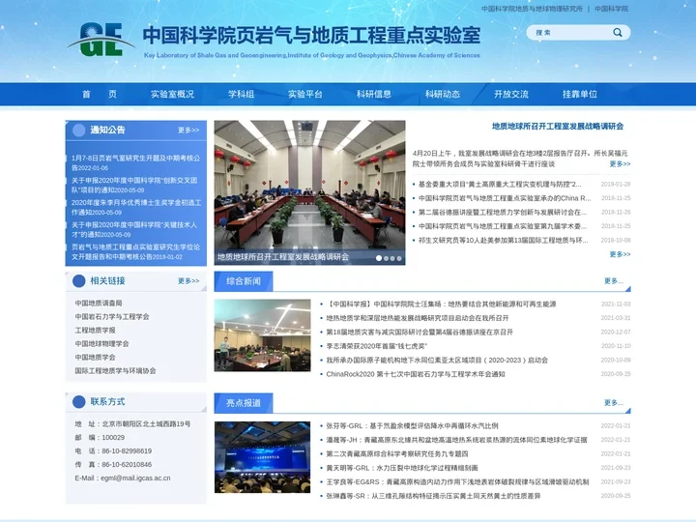Open report 张芬等-GRL：基于氘盈余模型
This screenshot has height=522, width=696.
pyautogui.click(x=413, y=425)
